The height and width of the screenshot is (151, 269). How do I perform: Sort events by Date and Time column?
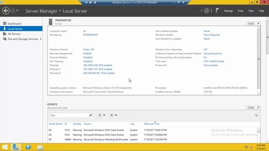[152, 124]
